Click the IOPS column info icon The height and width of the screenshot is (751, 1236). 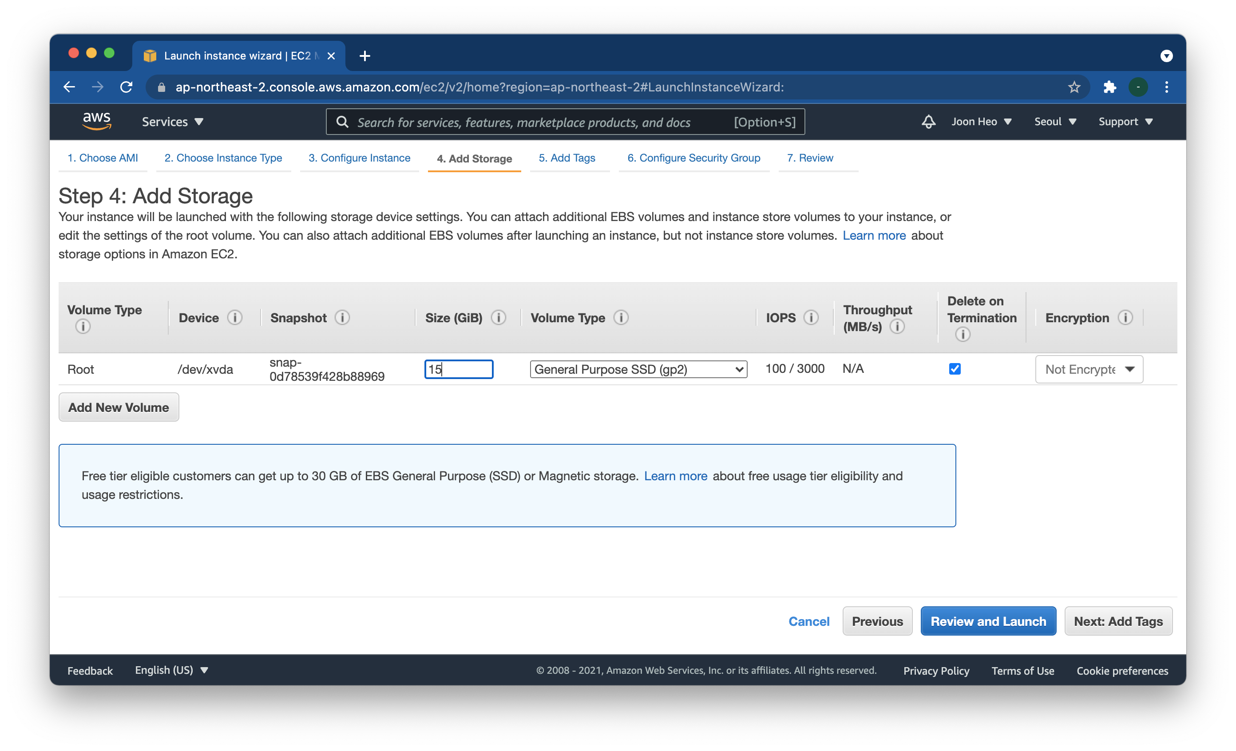[811, 318]
